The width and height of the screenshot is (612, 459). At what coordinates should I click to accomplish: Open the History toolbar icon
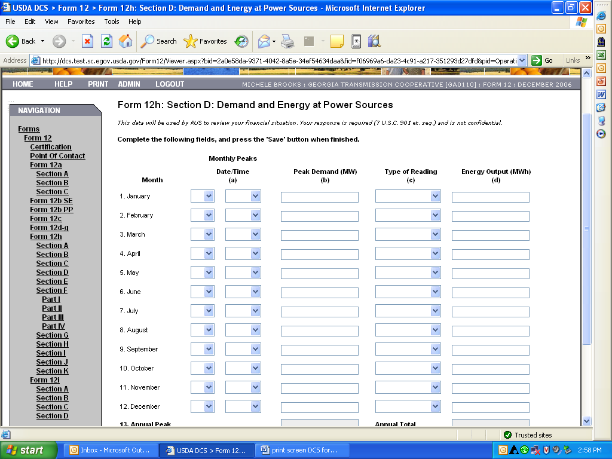(x=241, y=41)
